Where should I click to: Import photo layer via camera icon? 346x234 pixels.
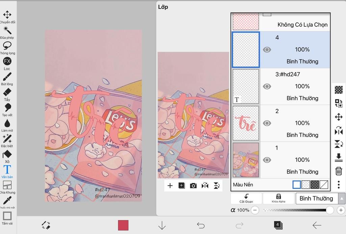[193, 185]
